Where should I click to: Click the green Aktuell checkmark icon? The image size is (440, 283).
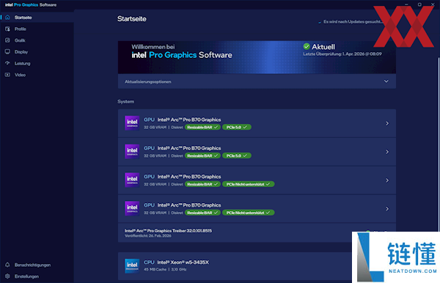[x=307, y=46]
